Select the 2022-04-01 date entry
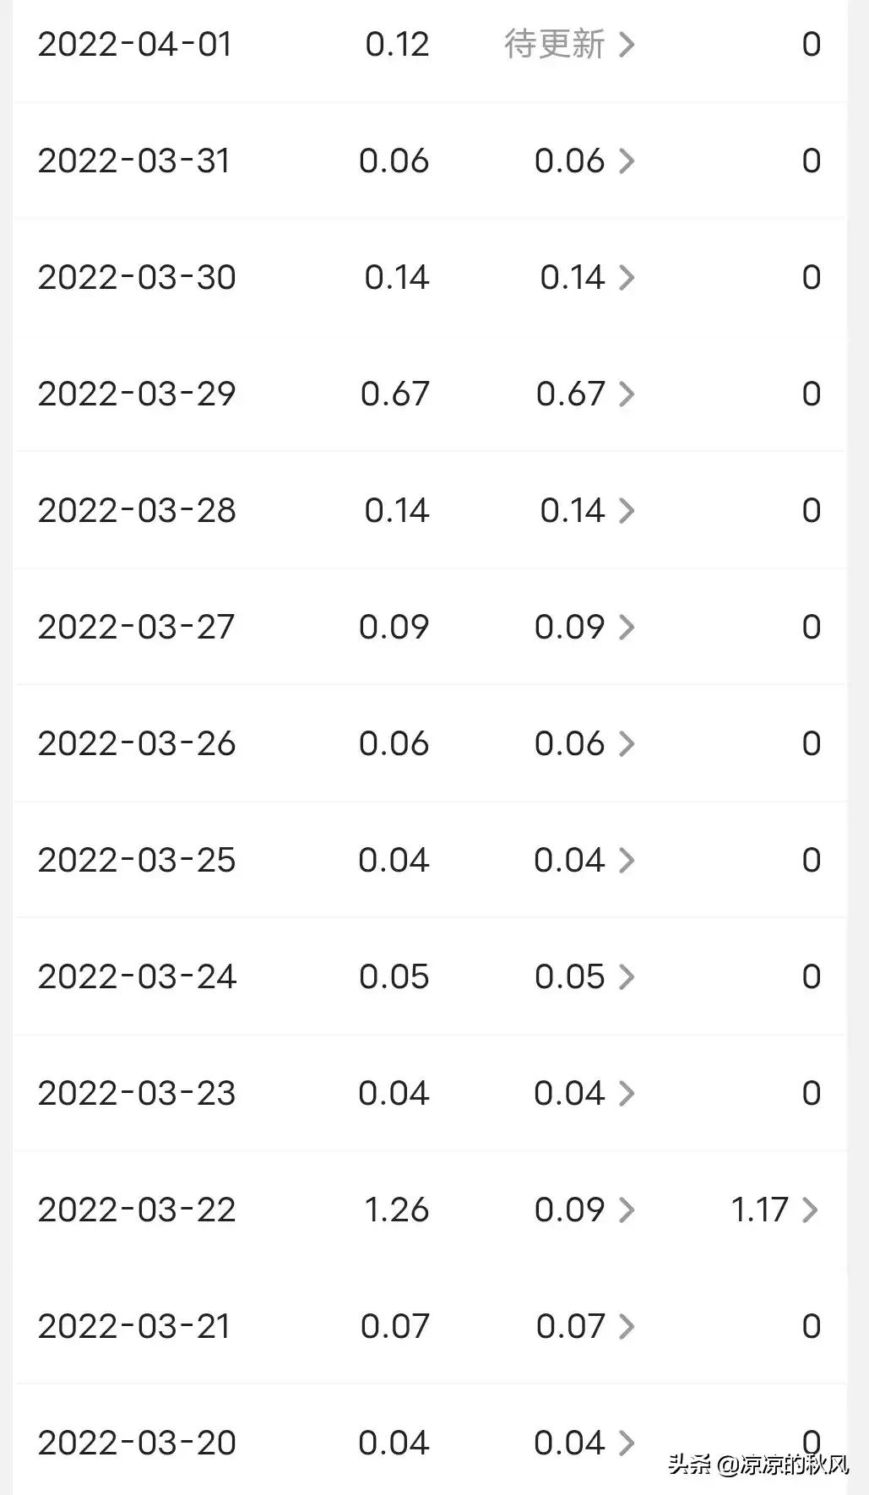The height and width of the screenshot is (1495, 869). pyautogui.click(x=135, y=45)
